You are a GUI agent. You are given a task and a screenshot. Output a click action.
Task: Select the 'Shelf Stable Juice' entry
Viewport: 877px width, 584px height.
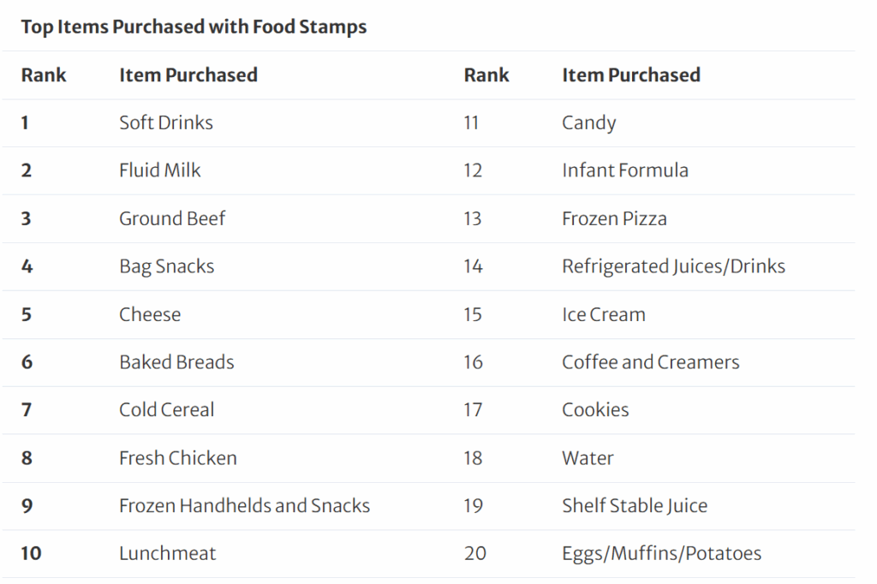[635, 505]
